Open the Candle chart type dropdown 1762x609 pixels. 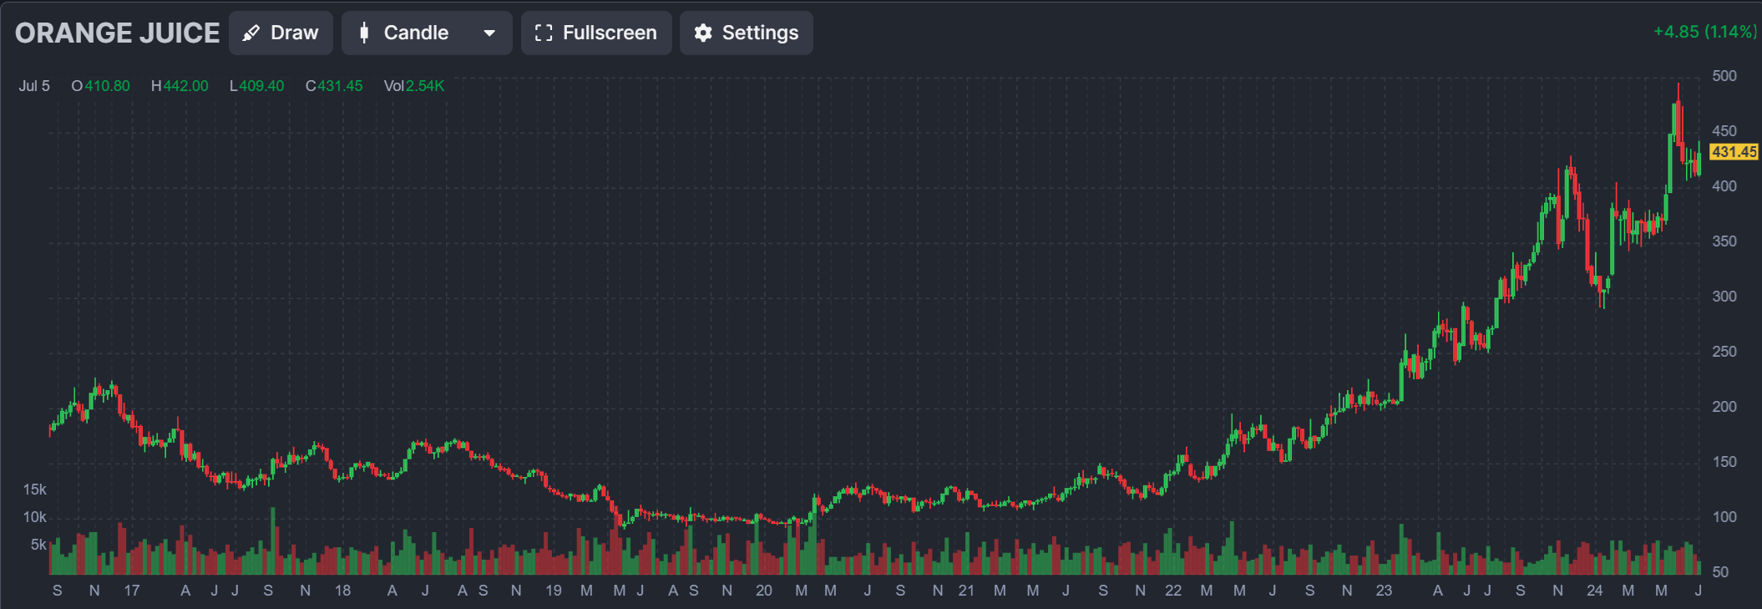[427, 33]
